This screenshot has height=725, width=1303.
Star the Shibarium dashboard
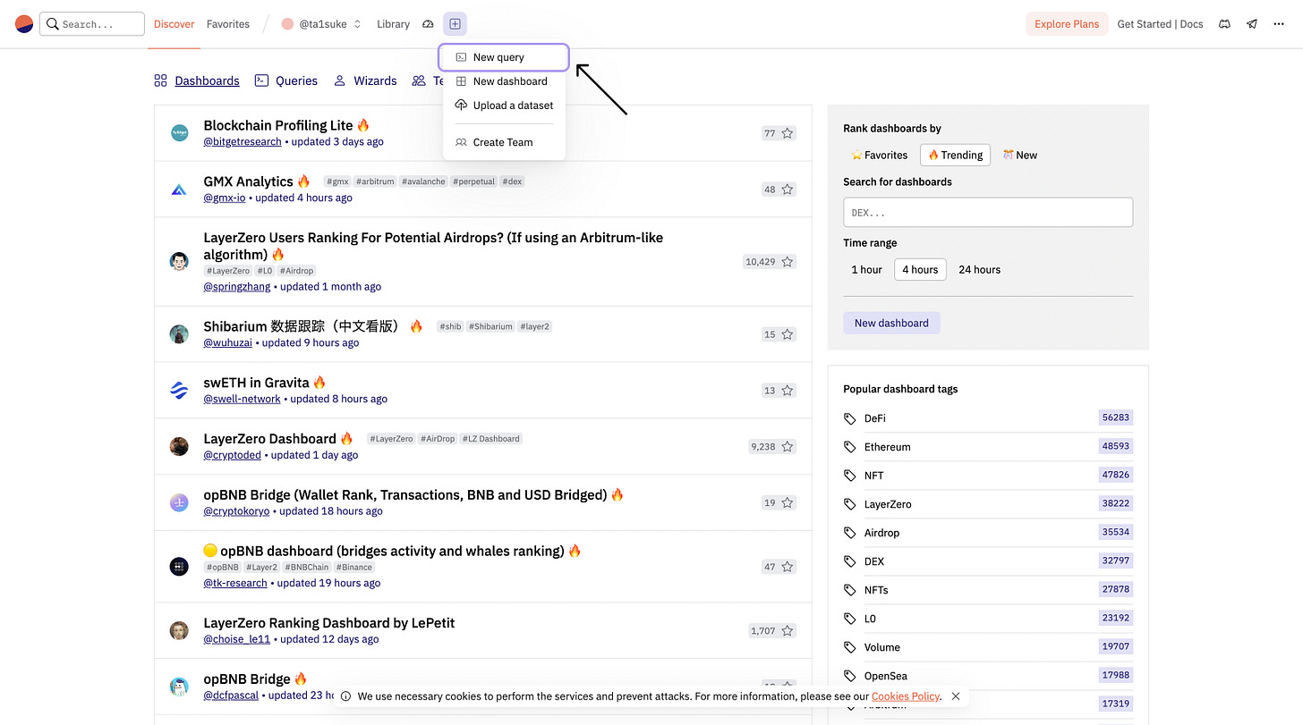[x=788, y=334]
